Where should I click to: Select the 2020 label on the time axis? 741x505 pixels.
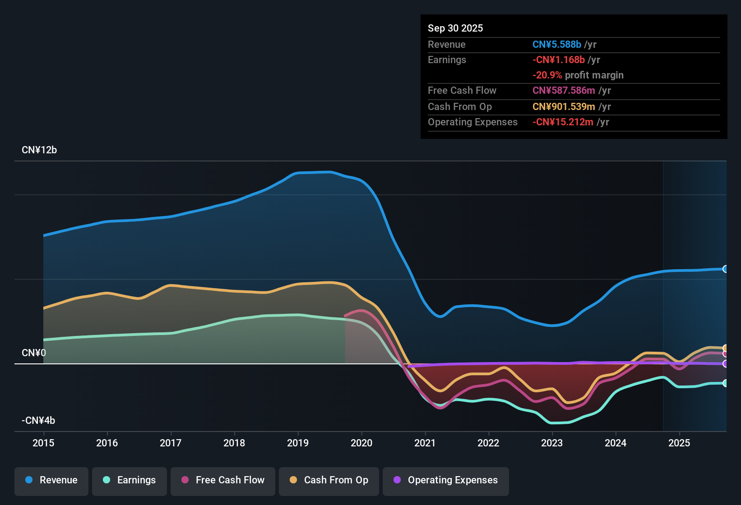pyautogui.click(x=361, y=443)
